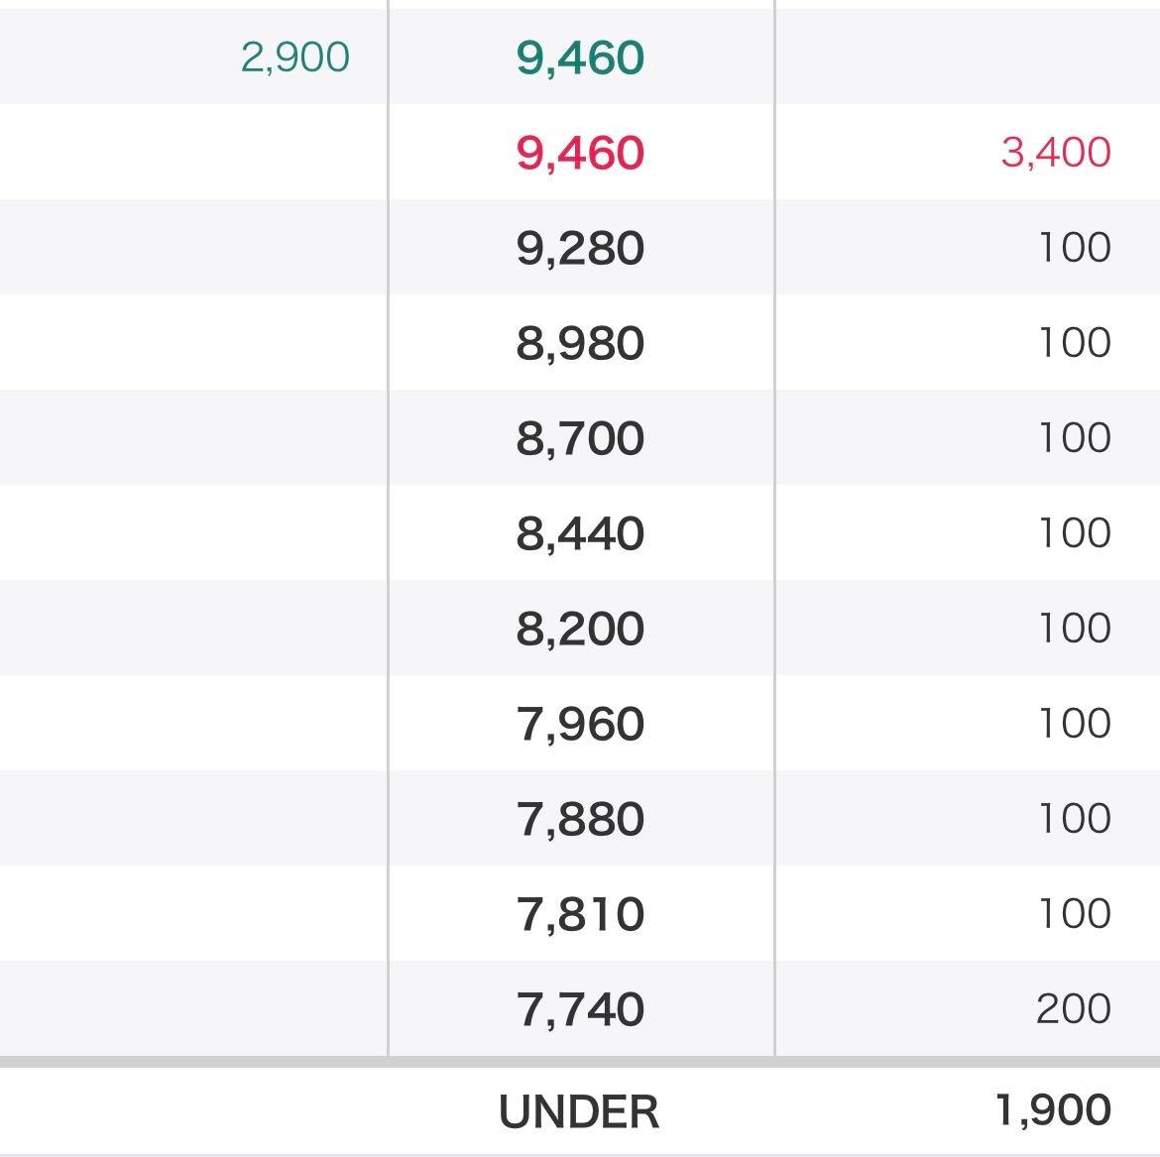Select the 7,740 price row
The width and height of the screenshot is (1160, 1157).
580,1009
